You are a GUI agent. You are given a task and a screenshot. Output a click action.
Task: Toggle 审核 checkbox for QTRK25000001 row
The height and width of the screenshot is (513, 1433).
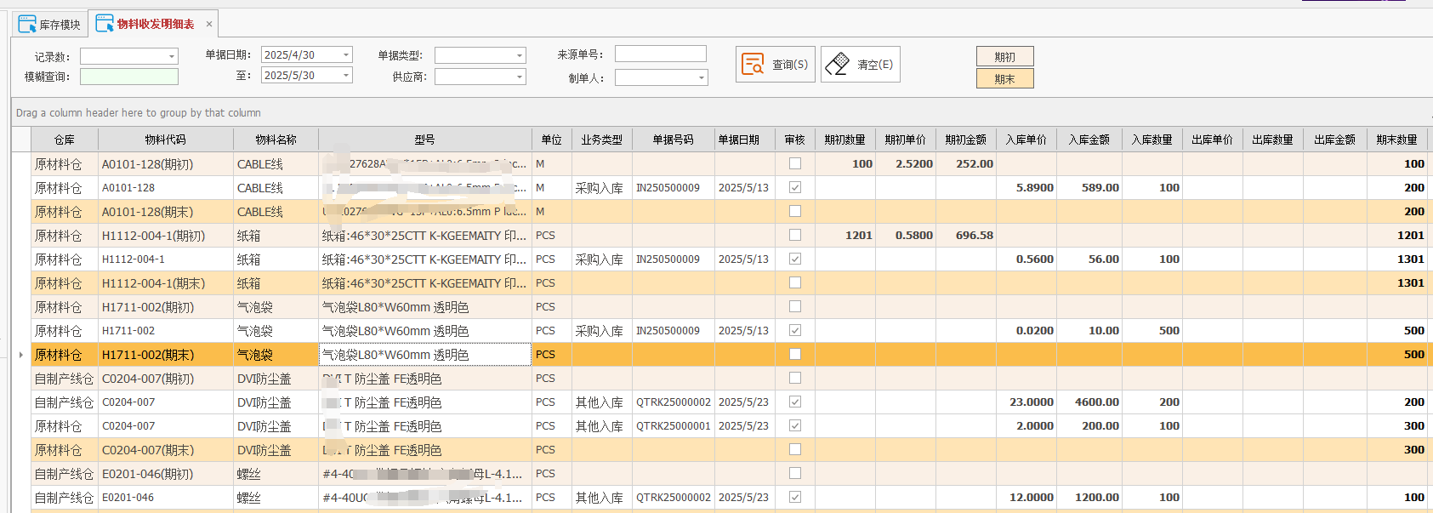(795, 425)
